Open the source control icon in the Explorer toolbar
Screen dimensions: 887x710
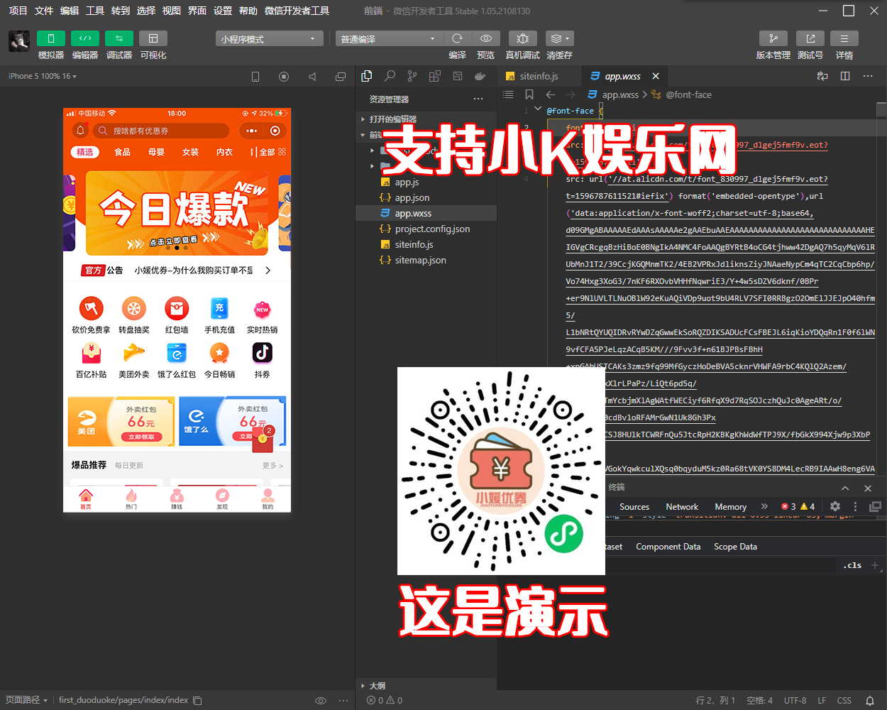click(x=412, y=75)
